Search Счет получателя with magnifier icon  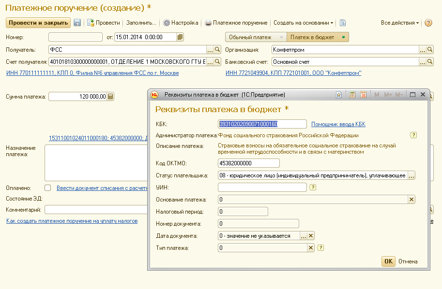point(217,61)
